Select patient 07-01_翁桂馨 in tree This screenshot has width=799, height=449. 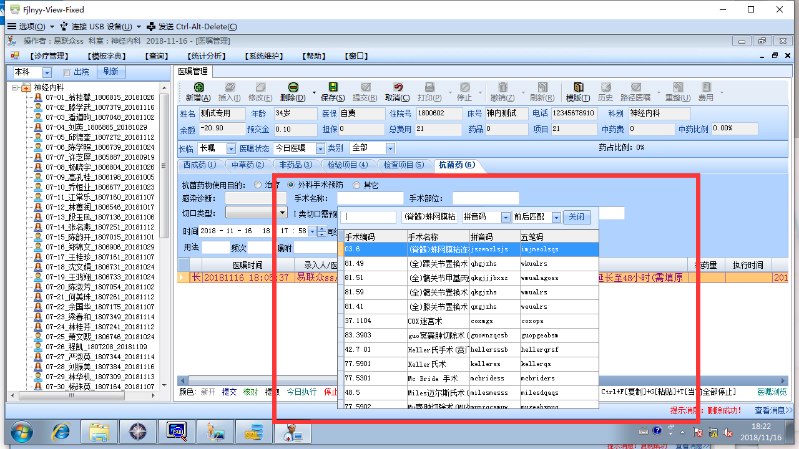(x=99, y=97)
